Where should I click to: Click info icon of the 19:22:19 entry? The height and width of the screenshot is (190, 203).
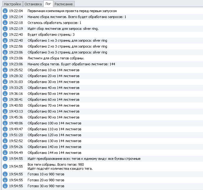pyautogui.click(x=5, y=29)
